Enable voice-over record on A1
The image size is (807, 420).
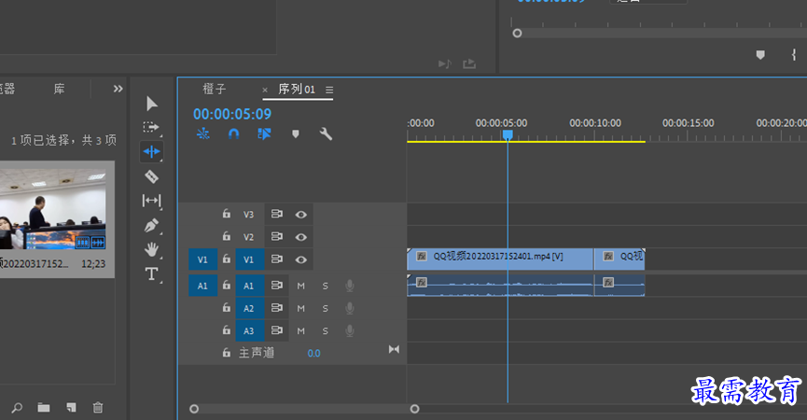tap(350, 286)
